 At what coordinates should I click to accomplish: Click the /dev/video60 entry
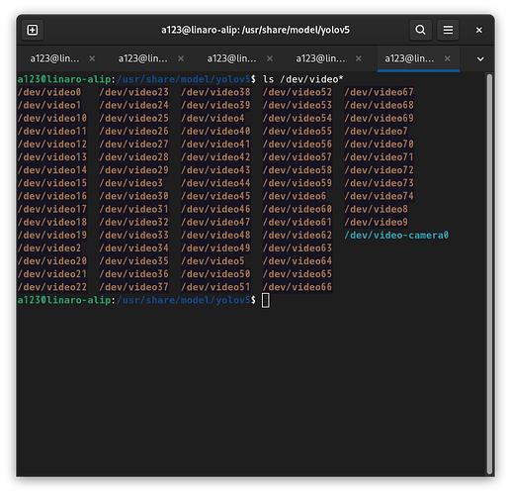(x=298, y=209)
